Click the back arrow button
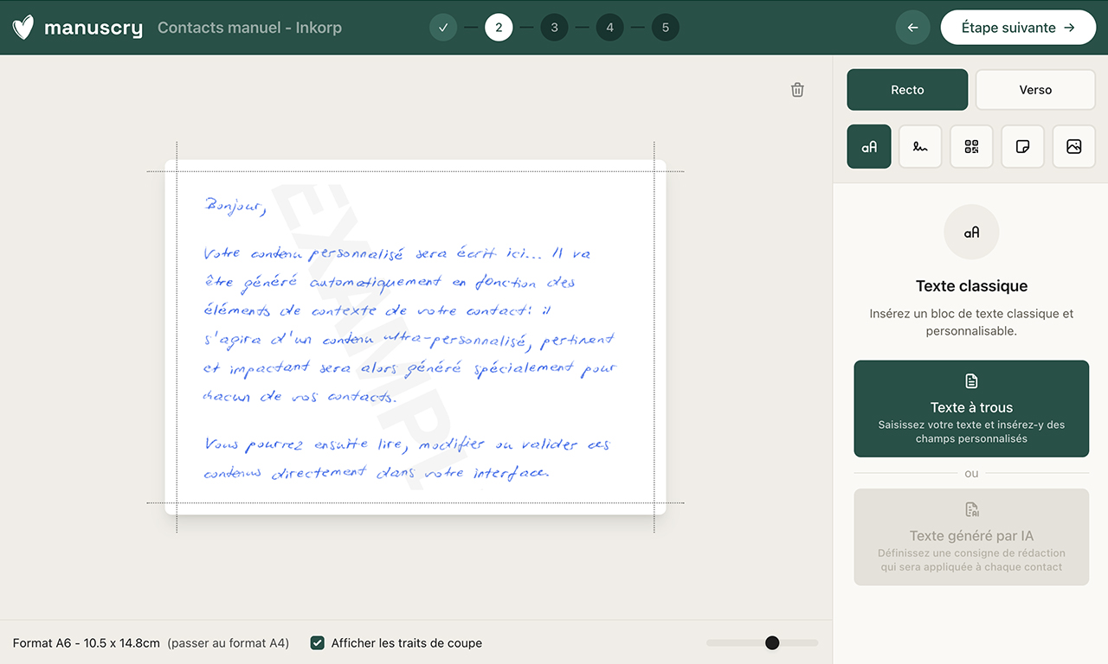The height and width of the screenshot is (664, 1108). (912, 28)
